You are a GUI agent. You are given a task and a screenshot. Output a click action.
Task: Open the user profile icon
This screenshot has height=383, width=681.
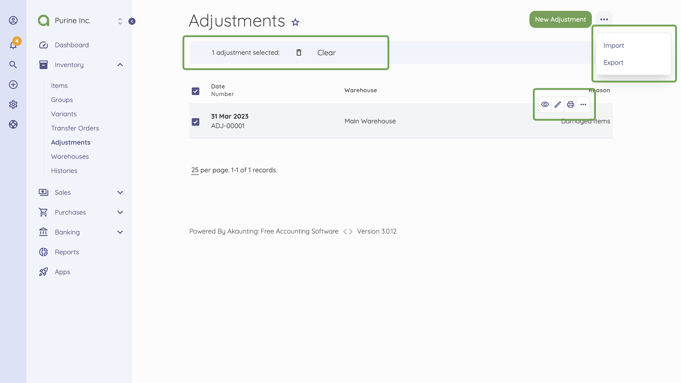[13, 20]
